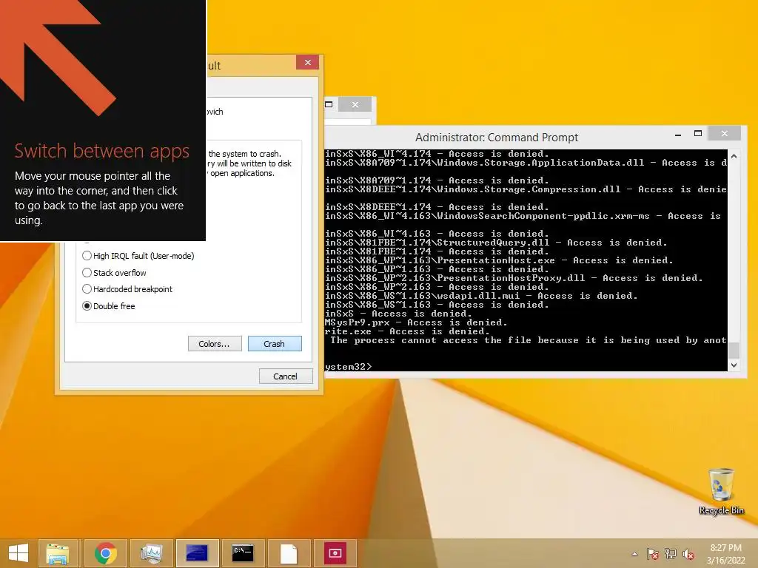Switch to Command Prompt taskbar icon
Viewport: 758px width, 568px height.
point(242,553)
